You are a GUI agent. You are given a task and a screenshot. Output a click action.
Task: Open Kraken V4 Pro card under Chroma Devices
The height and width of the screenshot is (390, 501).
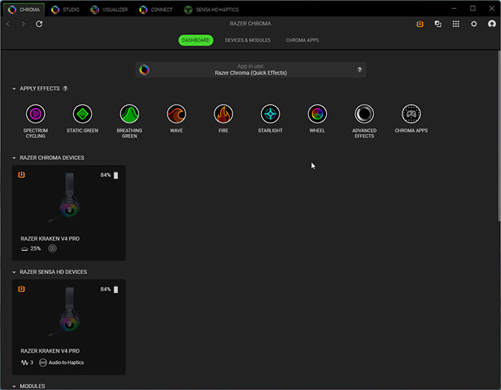(69, 213)
